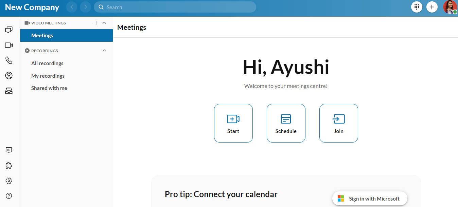The width and height of the screenshot is (458, 207).
Task: Open the Video meetings sidebar icon
Action: click(9, 45)
